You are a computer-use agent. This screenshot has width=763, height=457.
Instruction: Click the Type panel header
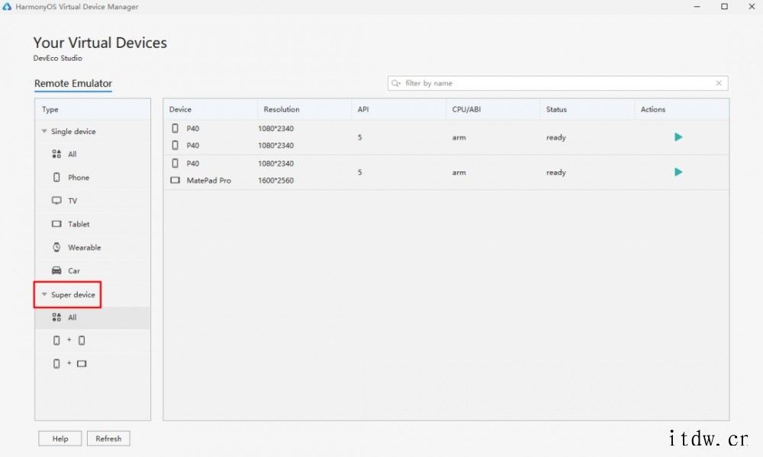[92, 109]
